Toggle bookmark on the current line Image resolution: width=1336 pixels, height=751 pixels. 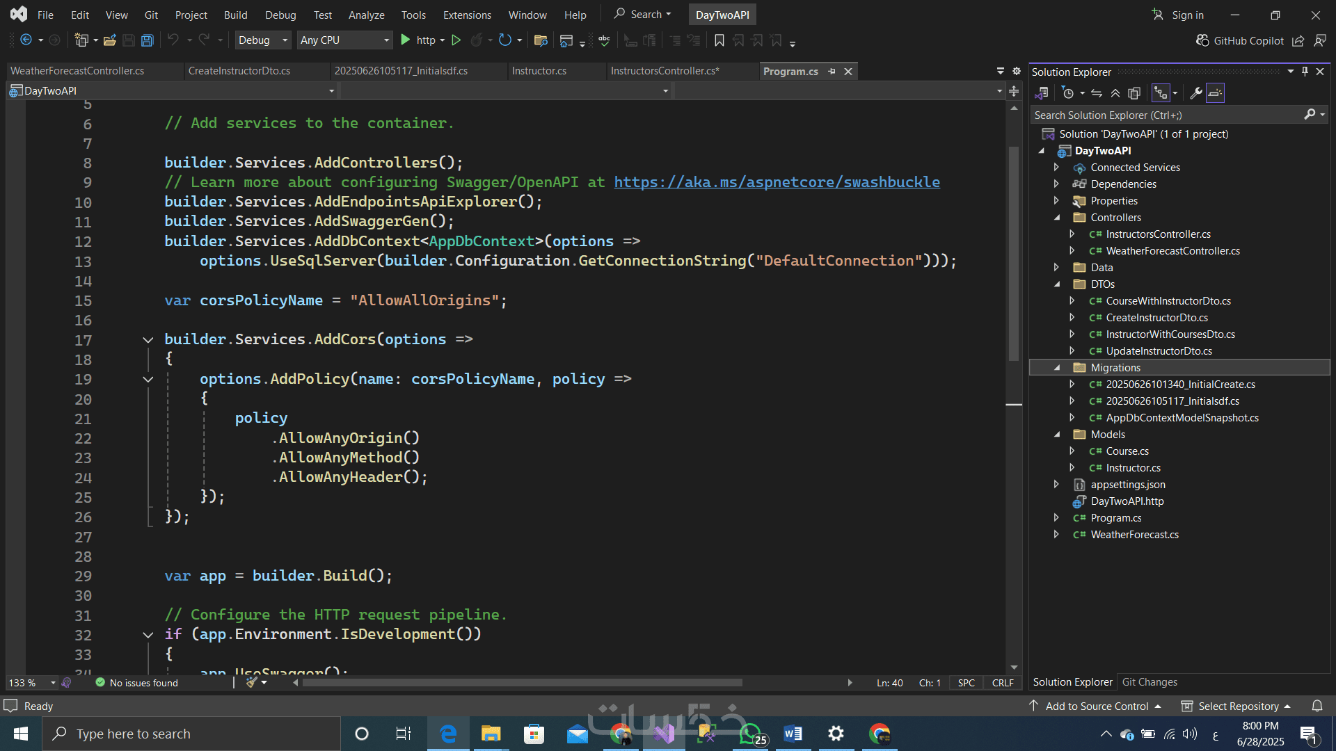(x=719, y=40)
